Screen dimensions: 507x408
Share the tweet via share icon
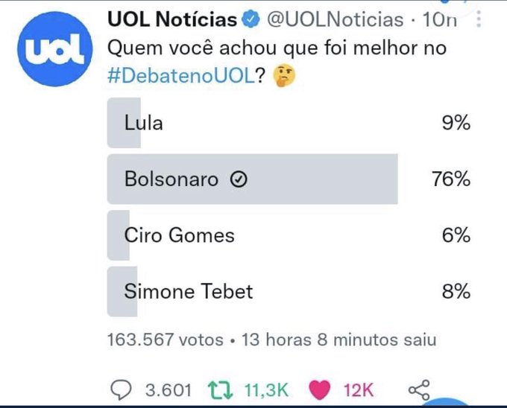420,389
